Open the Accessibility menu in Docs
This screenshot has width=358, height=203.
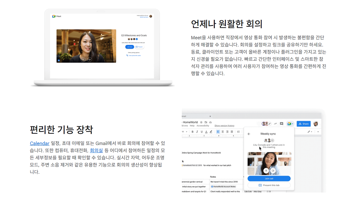pyautogui.click(x=203, y=126)
